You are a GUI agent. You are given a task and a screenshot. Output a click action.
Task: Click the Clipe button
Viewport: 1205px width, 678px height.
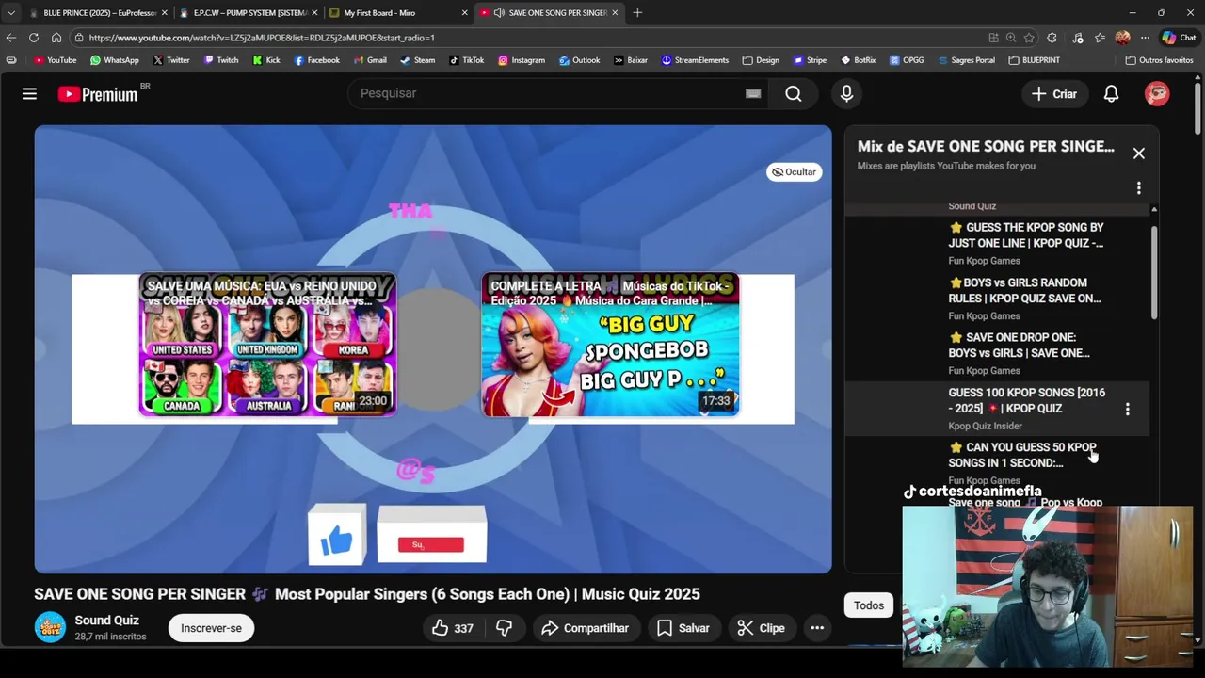pyautogui.click(x=761, y=628)
